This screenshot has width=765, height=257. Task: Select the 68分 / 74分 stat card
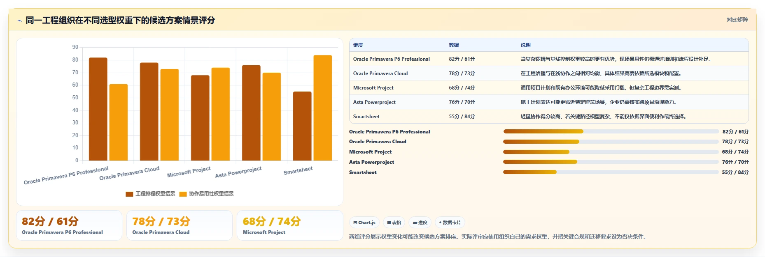coord(290,225)
